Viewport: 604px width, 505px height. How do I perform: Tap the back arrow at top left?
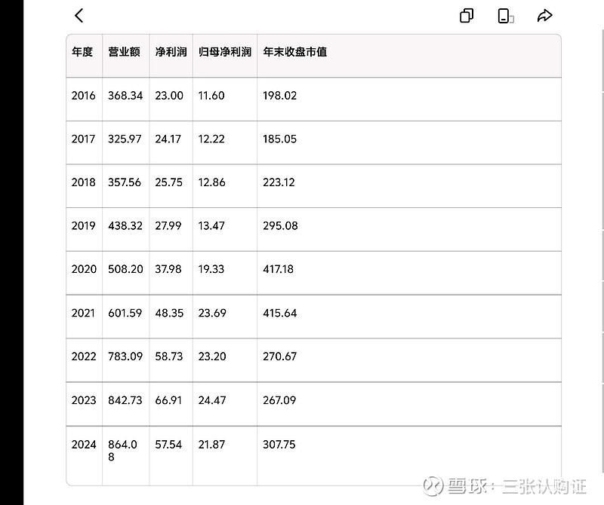tap(78, 15)
